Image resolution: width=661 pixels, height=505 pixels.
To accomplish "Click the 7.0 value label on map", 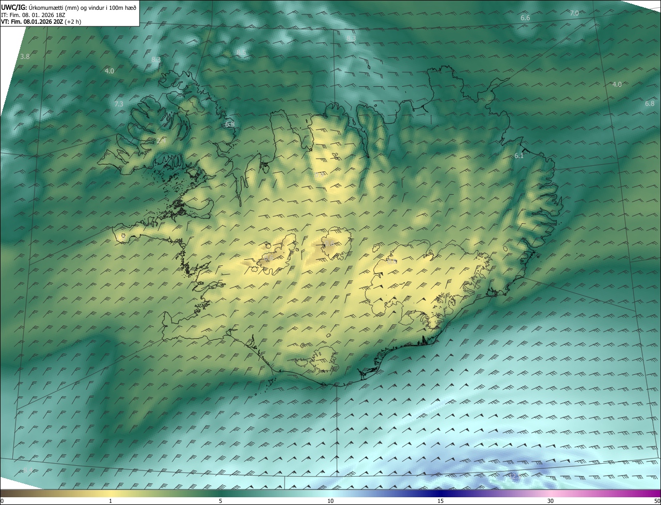I will pyautogui.click(x=574, y=13).
